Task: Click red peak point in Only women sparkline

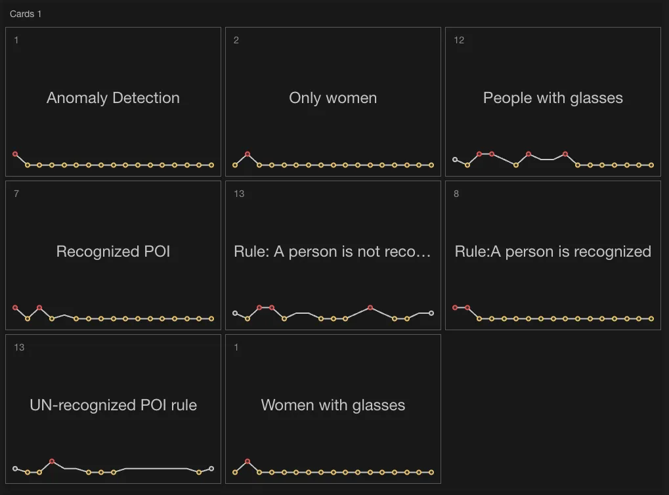Action: click(248, 154)
